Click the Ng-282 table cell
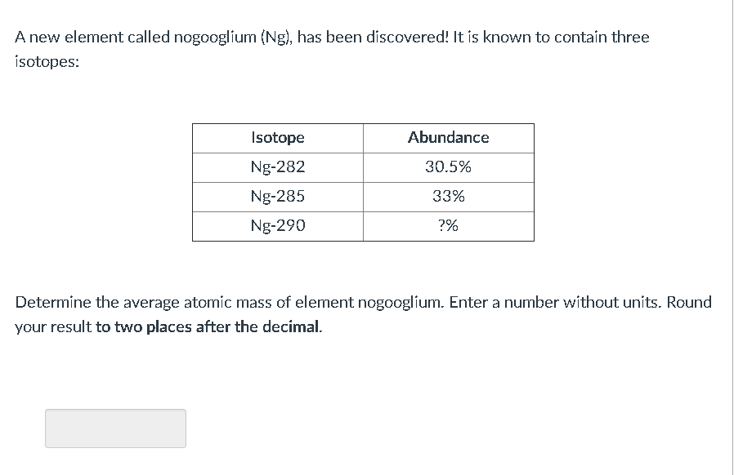This screenshot has width=734, height=475. pyautogui.click(x=277, y=167)
